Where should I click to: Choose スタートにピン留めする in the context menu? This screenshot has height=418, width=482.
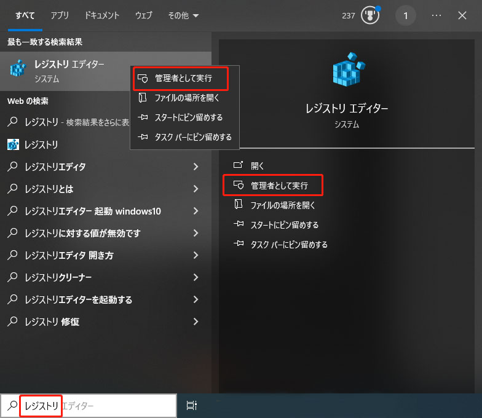point(184,117)
